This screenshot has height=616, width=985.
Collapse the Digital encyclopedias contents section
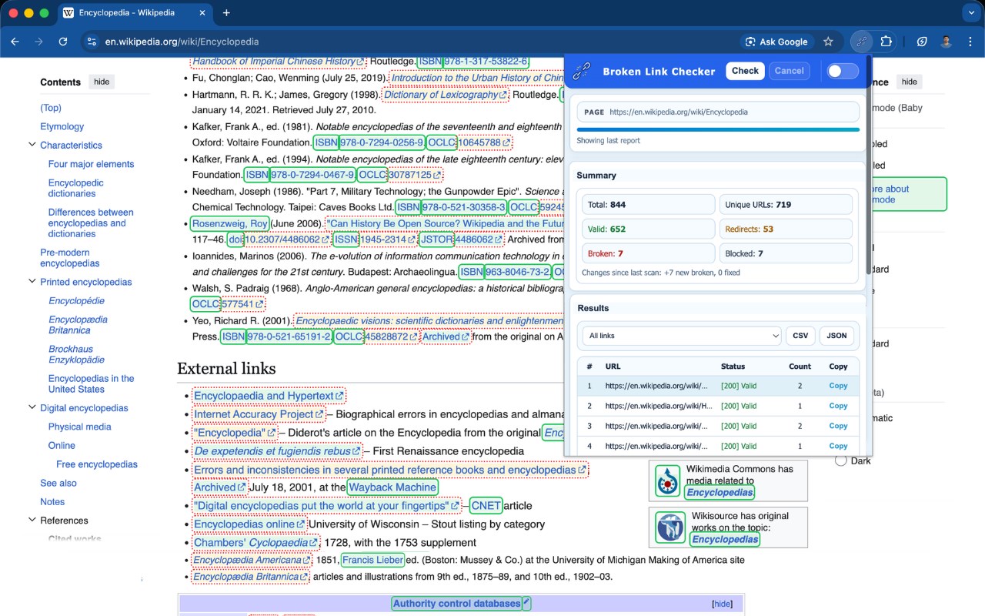[x=32, y=408]
